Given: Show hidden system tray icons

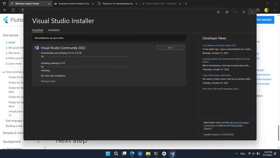Looking at the screenshot, I should click(236, 154).
